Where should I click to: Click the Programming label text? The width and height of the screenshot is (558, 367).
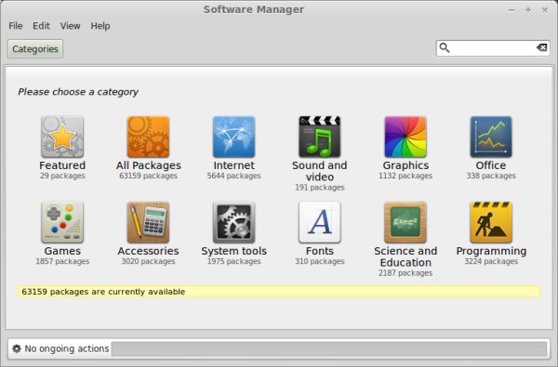click(491, 251)
